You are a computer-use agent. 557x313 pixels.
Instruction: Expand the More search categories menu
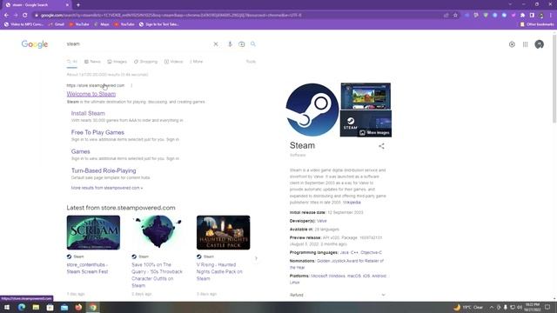[196, 62]
